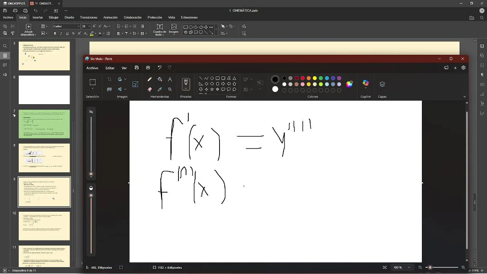487x274 pixels.
Task: Select the Color picker eyedropper in Paint
Action: 160,89
